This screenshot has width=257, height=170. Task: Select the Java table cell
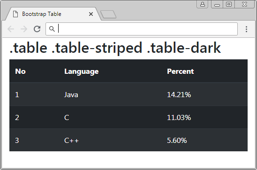[x=71, y=95]
